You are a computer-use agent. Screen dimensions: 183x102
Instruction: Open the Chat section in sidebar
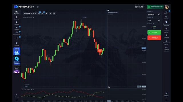17,39
